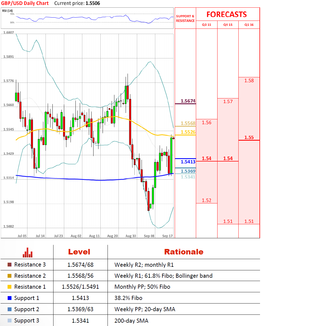This screenshot has width=316, height=326.
Task: Click the Support 1 row label
Action: [x=27, y=298]
